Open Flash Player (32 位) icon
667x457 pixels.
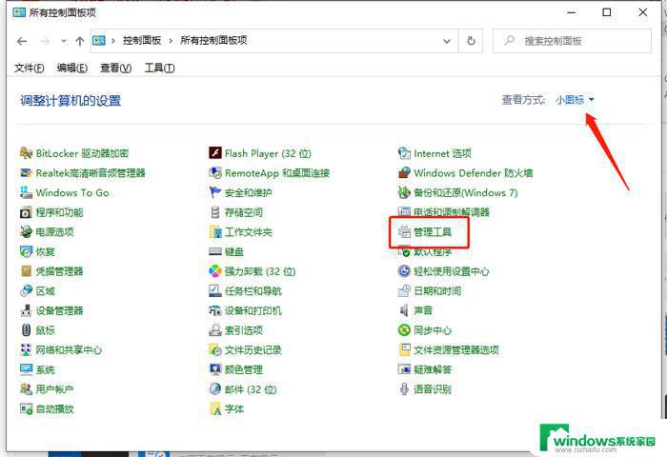pyautogui.click(x=215, y=153)
